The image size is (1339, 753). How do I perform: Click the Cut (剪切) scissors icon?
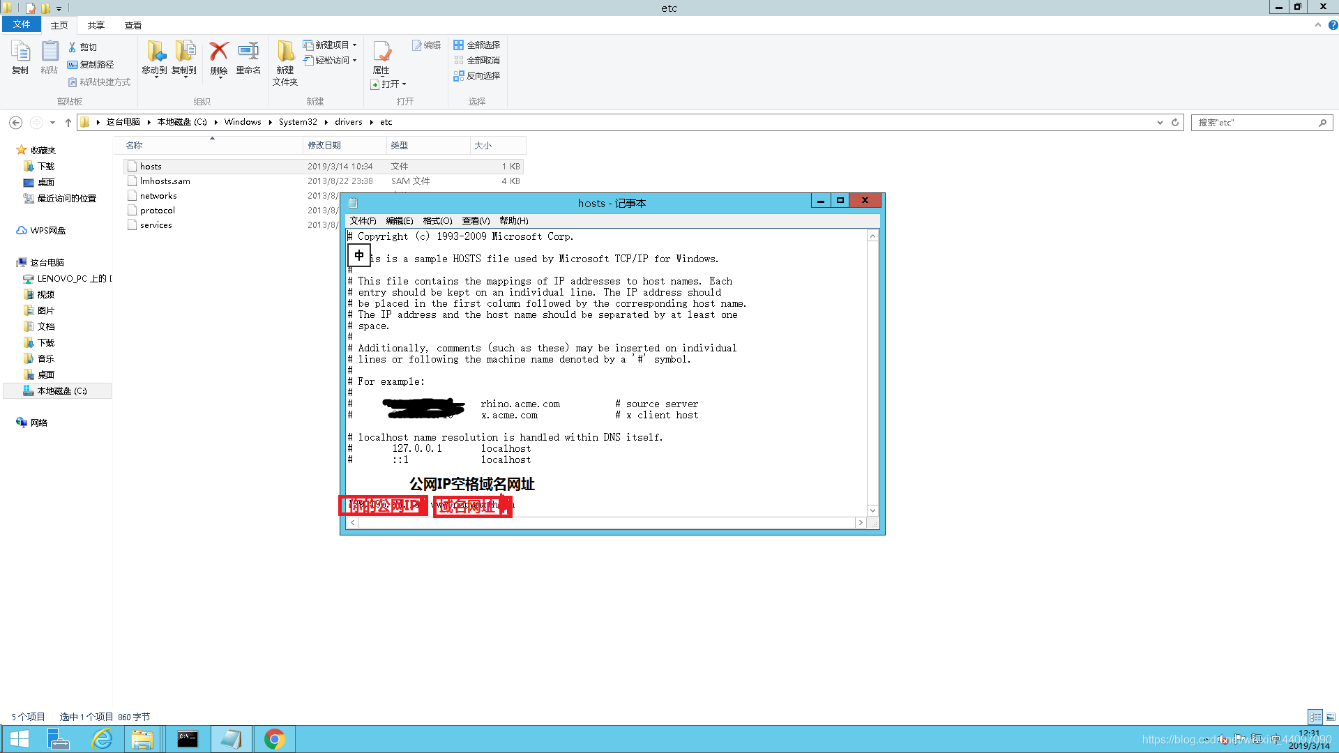[72, 47]
